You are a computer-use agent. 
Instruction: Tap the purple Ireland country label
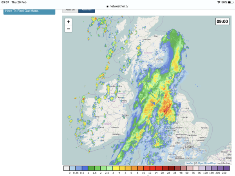coord(107,124)
